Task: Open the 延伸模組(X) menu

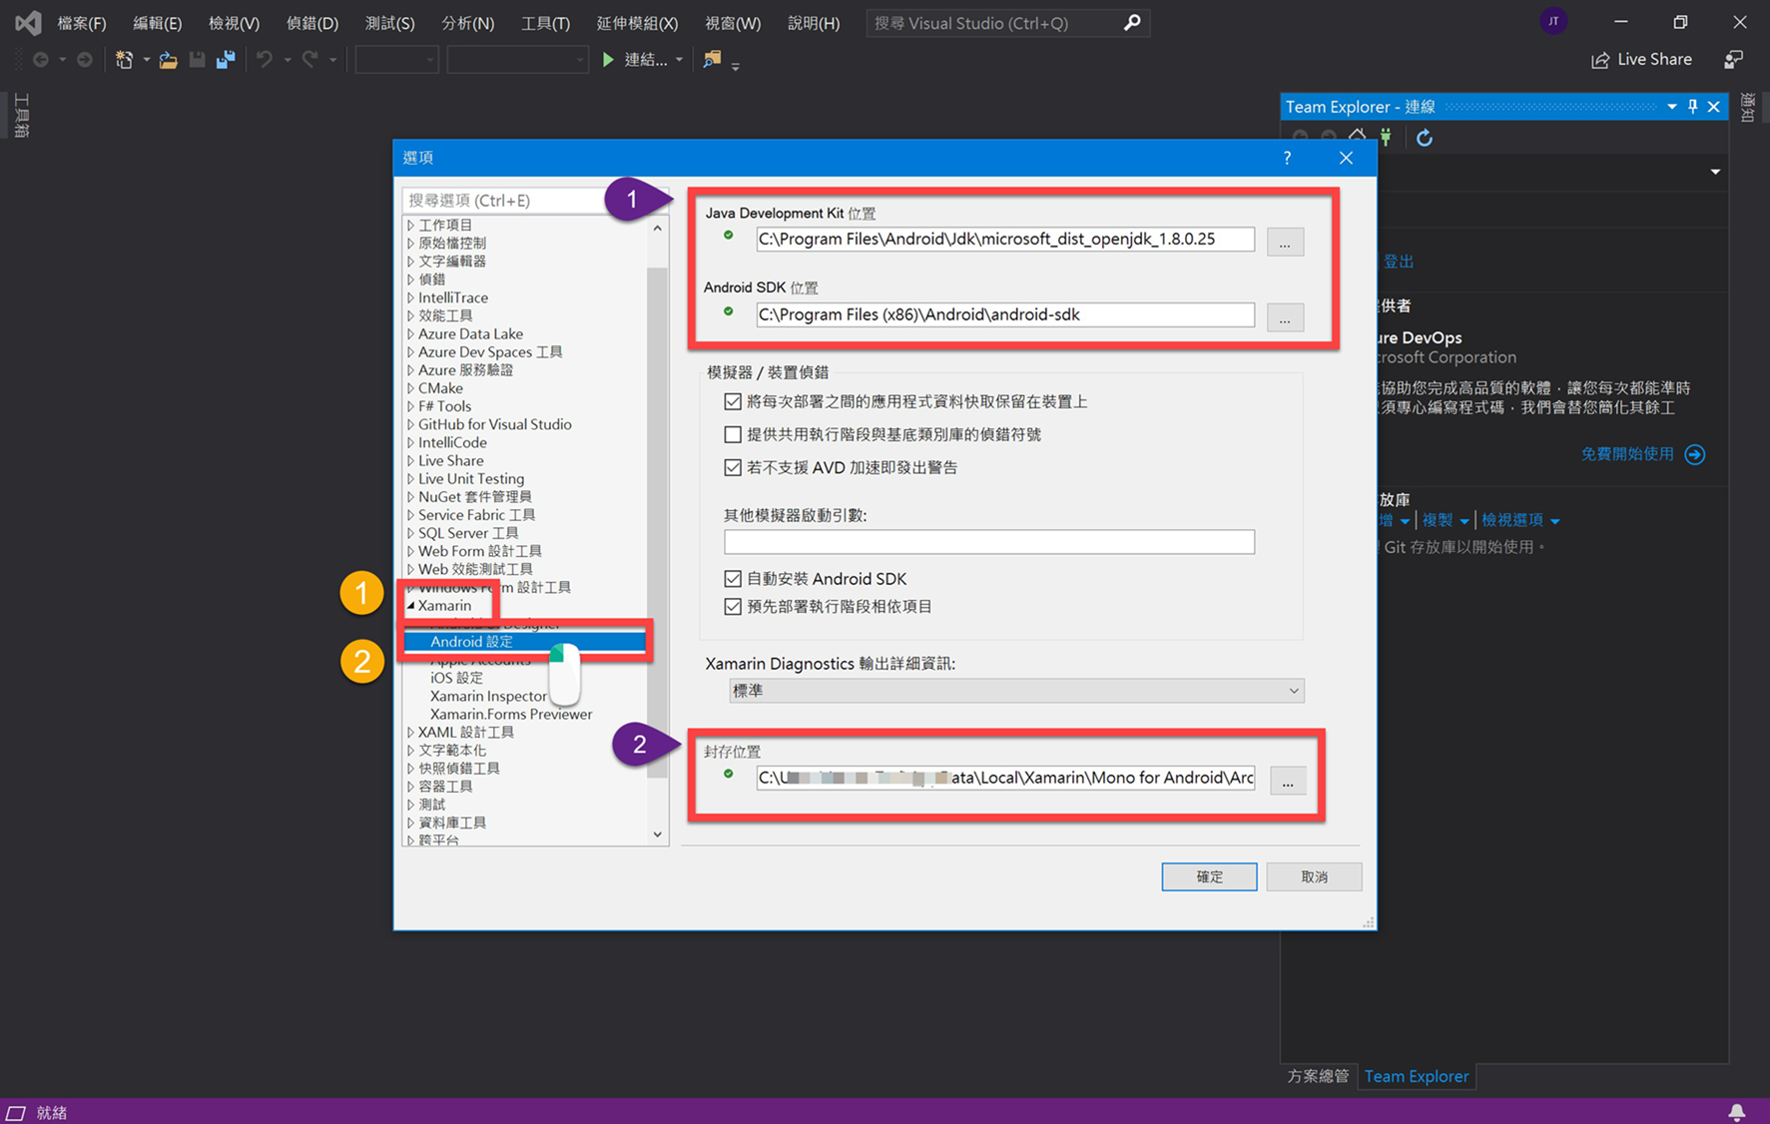Action: point(637,22)
